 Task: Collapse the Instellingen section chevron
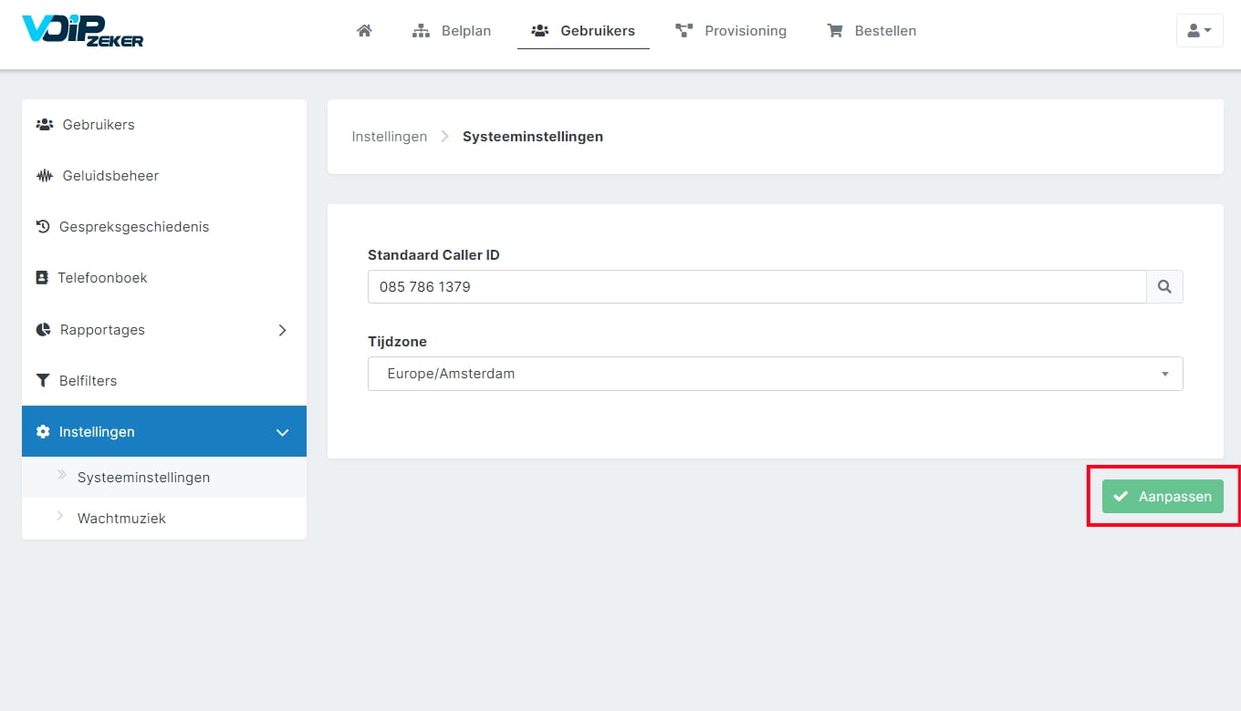[282, 432]
